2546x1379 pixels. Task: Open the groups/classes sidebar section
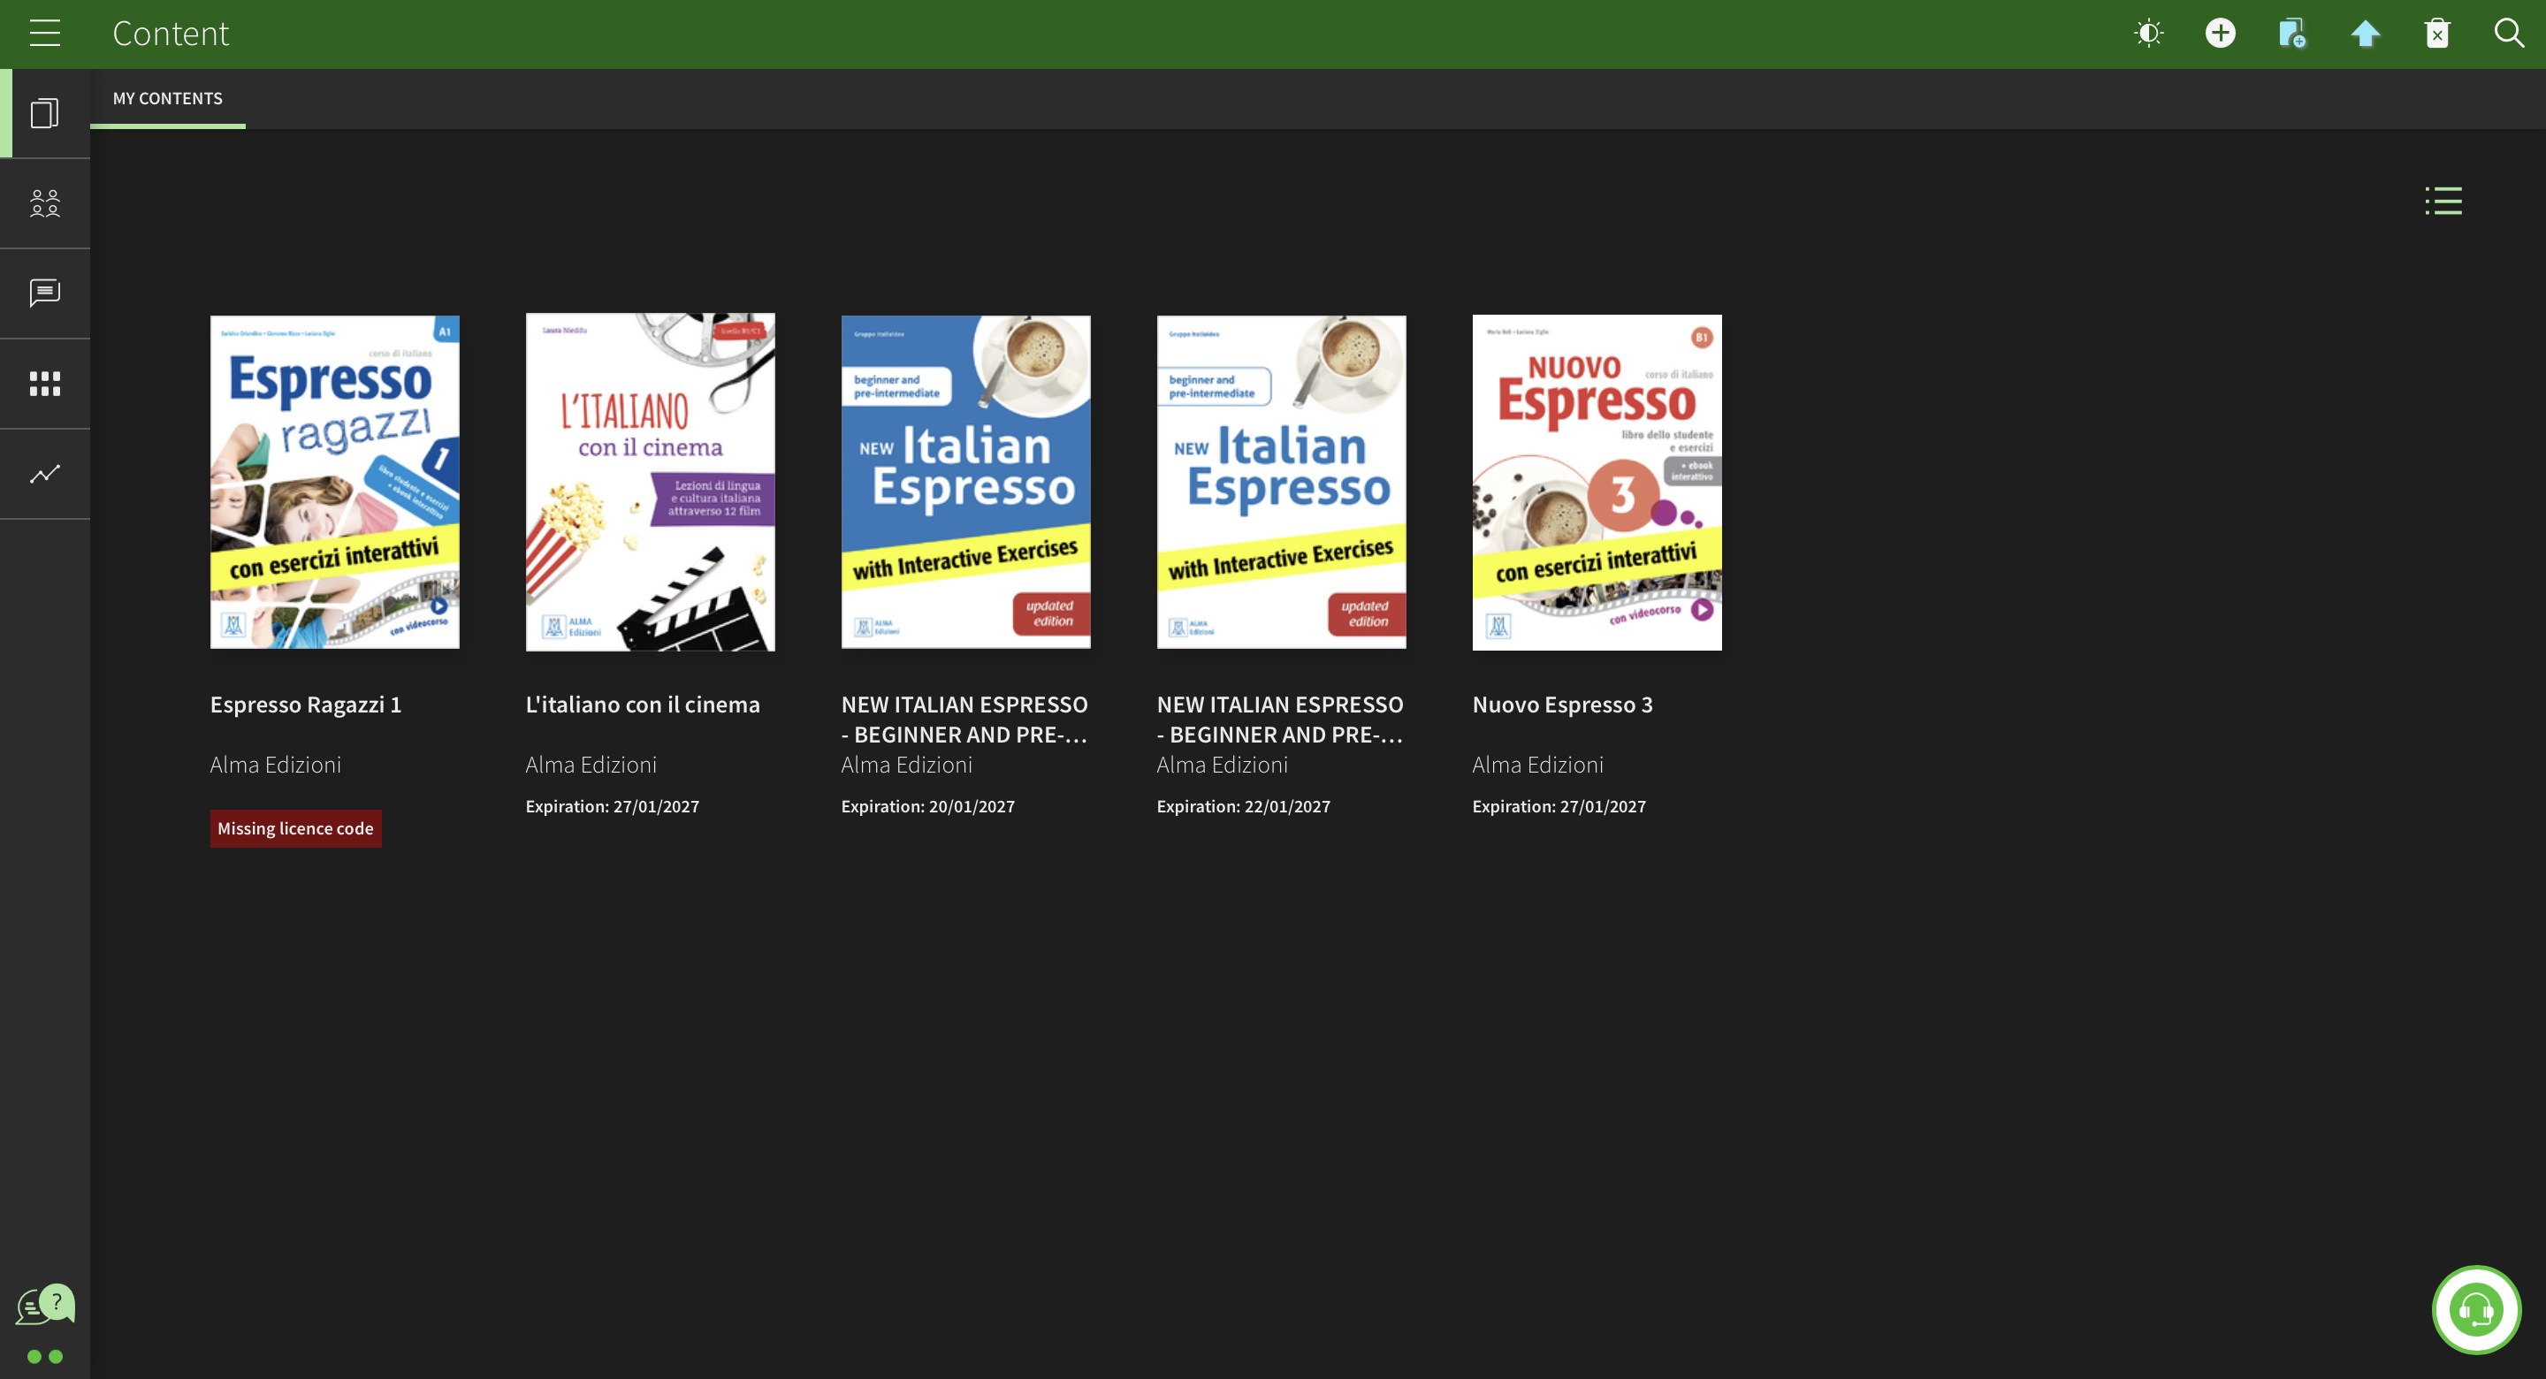pyautogui.click(x=44, y=203)
